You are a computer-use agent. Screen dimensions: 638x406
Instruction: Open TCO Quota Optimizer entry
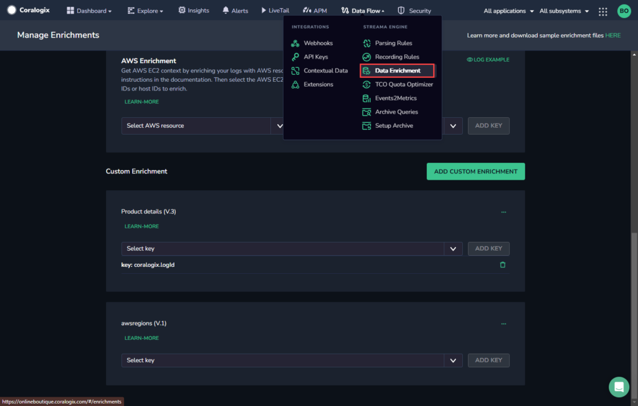point(404,85)
